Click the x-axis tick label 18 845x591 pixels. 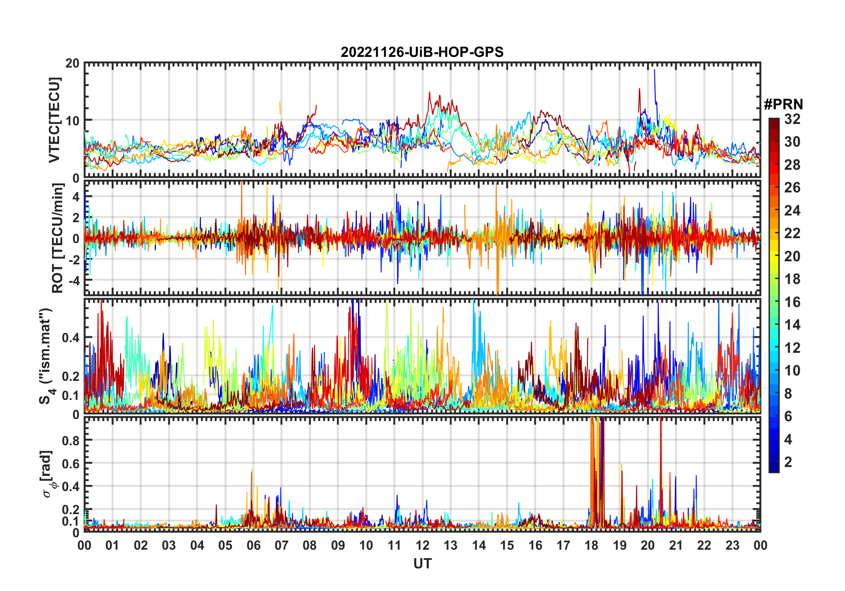[591, 545]
